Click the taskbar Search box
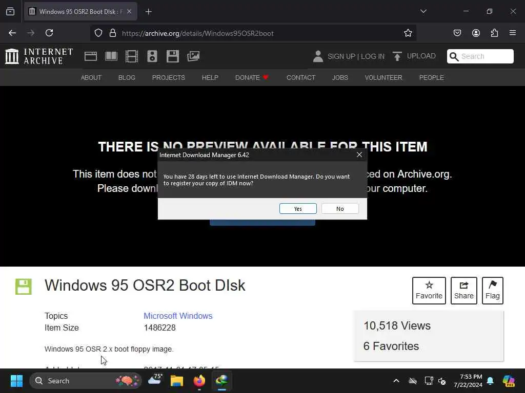525x393 pixels. click(x=86, y=381)
